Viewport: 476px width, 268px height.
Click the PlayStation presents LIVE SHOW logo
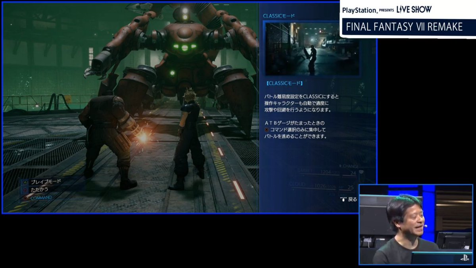(387, 9)
